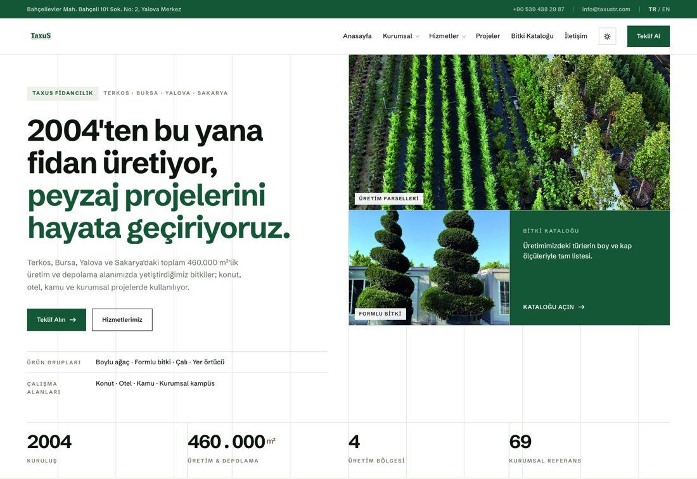The height and width of the screenshot is (479, 697).
Task: Email info@taxustr.com from the top bar
Action: 606,9
